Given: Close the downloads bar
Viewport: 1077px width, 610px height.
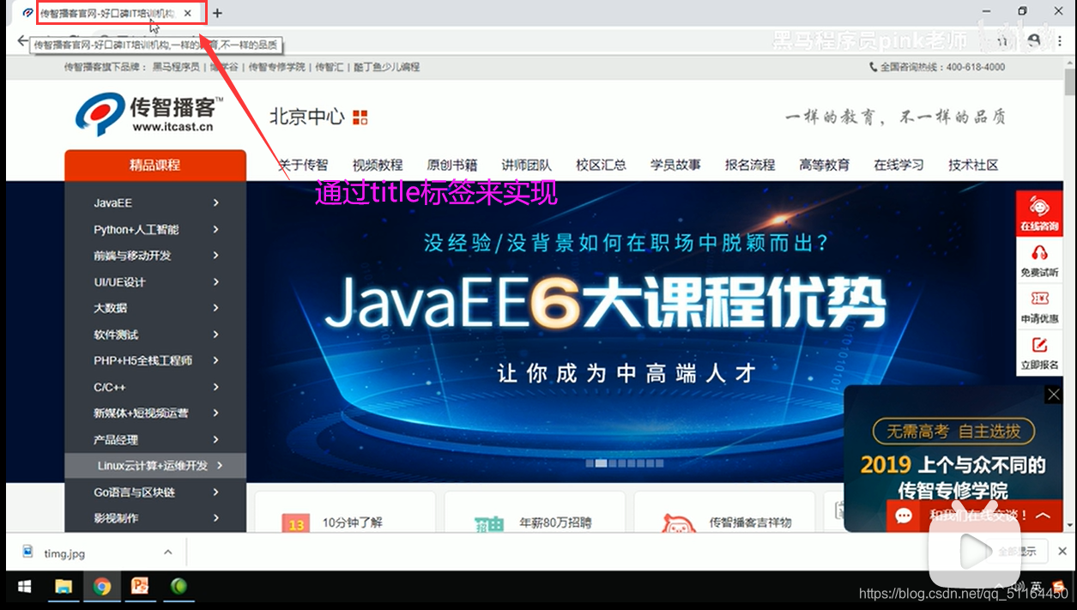Looking at the screenshot, I should [x=1062, y=552].
